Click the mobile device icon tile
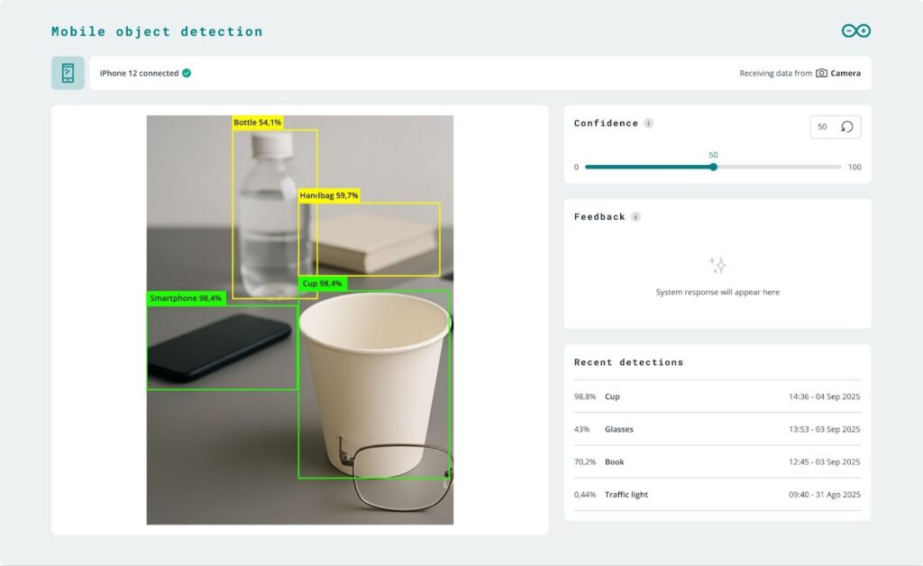The height and width of the screenshot is (566, 923). click(68, 73)
